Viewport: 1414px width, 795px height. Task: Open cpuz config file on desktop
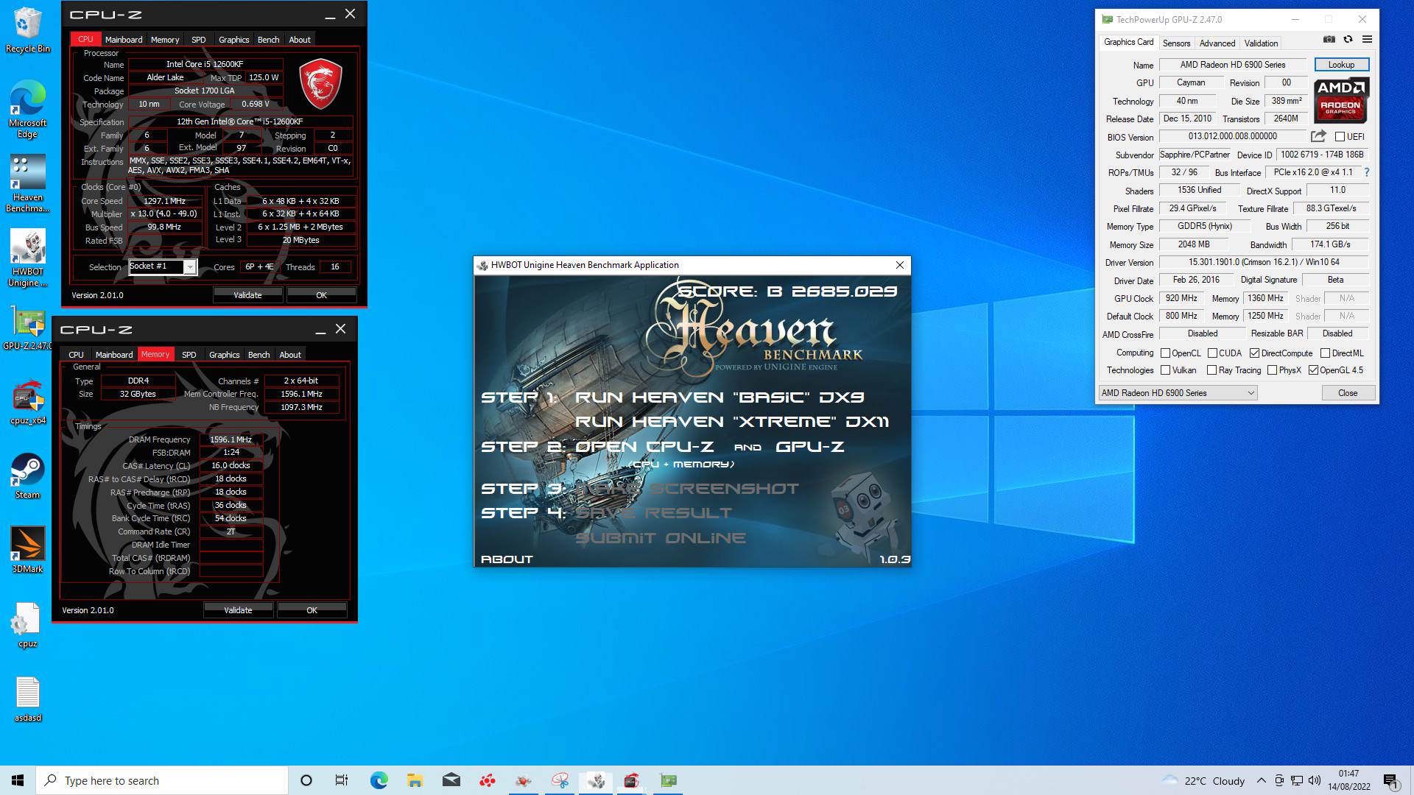[27, 626]
